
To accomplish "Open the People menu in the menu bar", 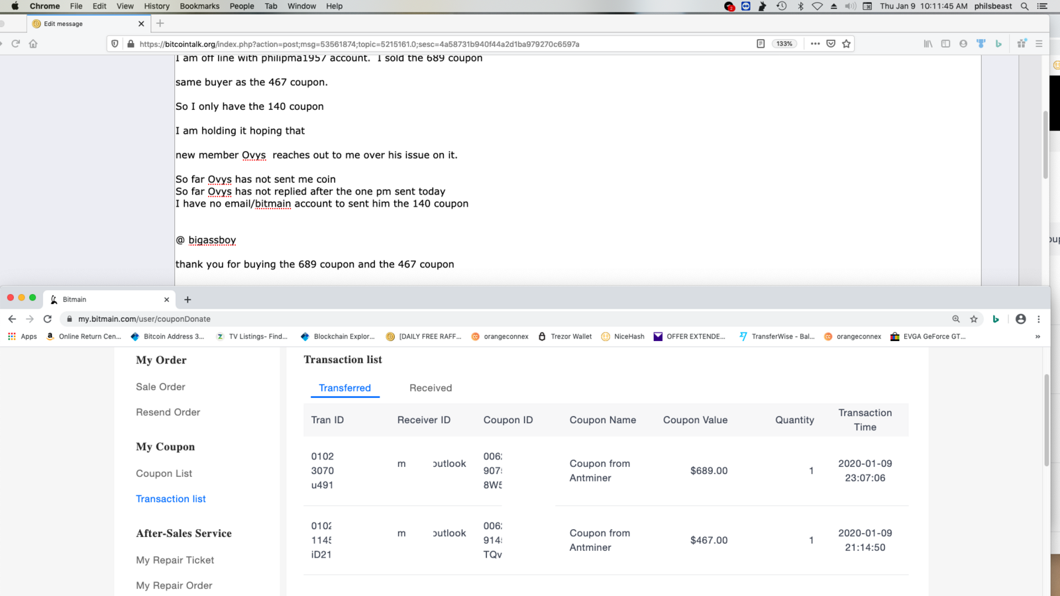I will (x=242, y=6).
